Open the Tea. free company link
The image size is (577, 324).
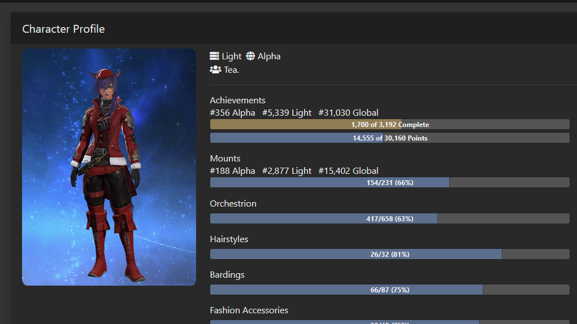click(x=232, y=70)
